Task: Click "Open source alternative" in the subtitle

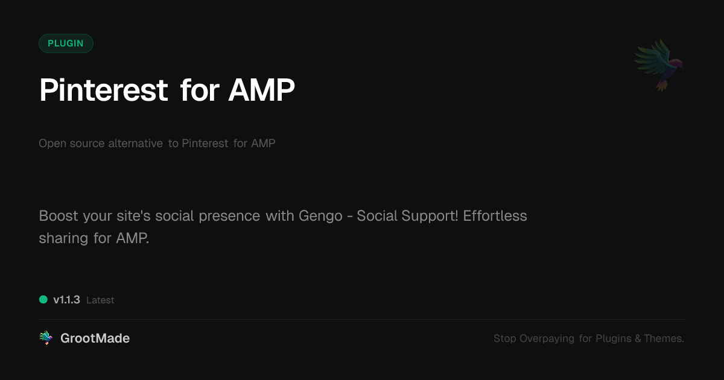Action: 101,144
